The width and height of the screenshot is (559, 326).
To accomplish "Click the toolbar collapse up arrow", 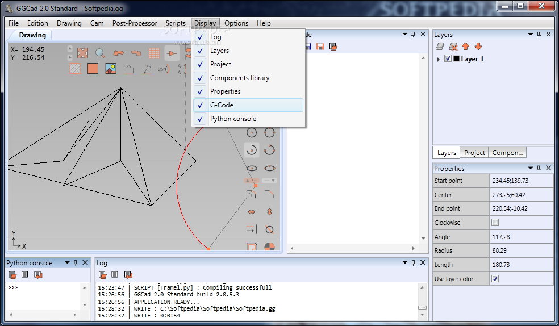I will point(70,48).
